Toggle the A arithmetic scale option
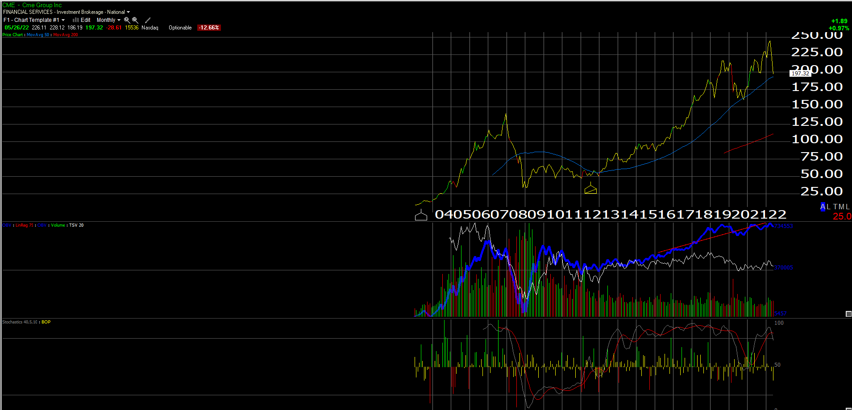This screenshot has width=852, height=410. click(x=823, y=207)
